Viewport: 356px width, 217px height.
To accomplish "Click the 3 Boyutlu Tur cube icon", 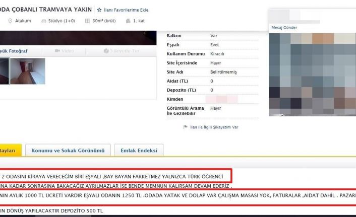I will pyautogui.click(x=106, y=51).
